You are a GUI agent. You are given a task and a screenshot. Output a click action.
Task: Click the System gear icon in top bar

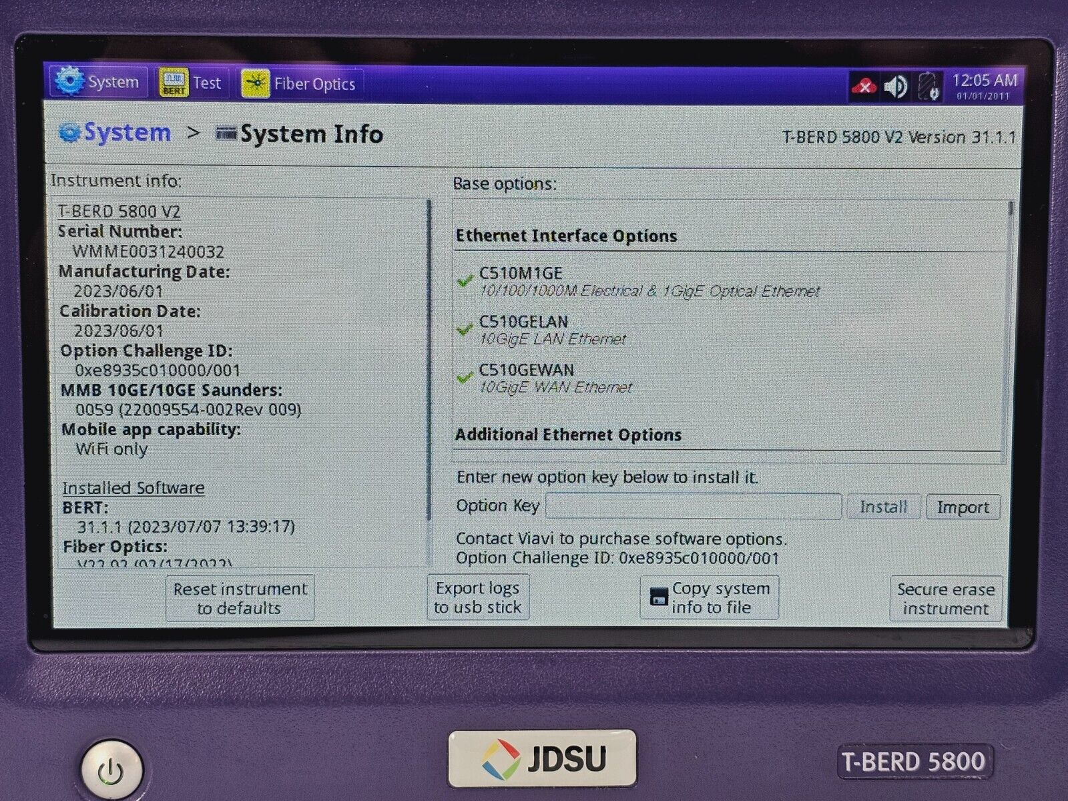point(69,81)
